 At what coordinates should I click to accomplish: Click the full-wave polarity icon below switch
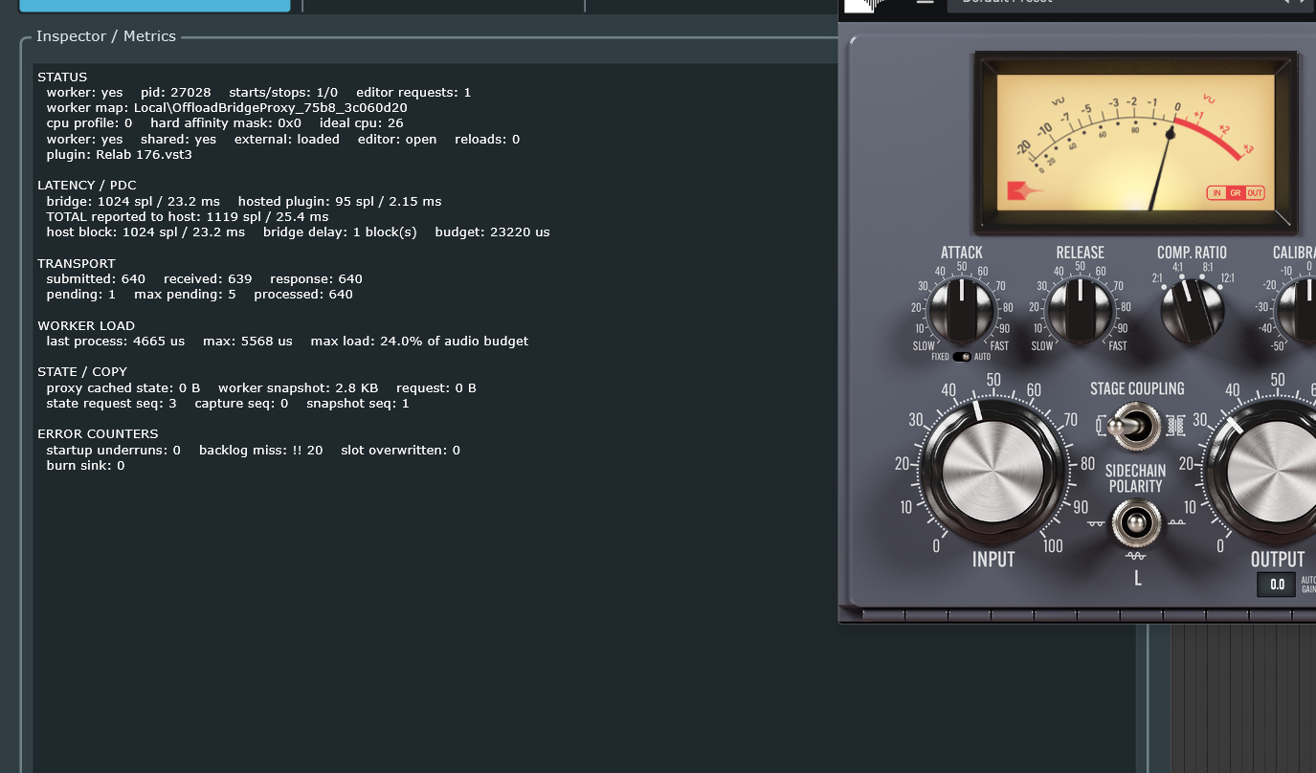click(1136, 556)
